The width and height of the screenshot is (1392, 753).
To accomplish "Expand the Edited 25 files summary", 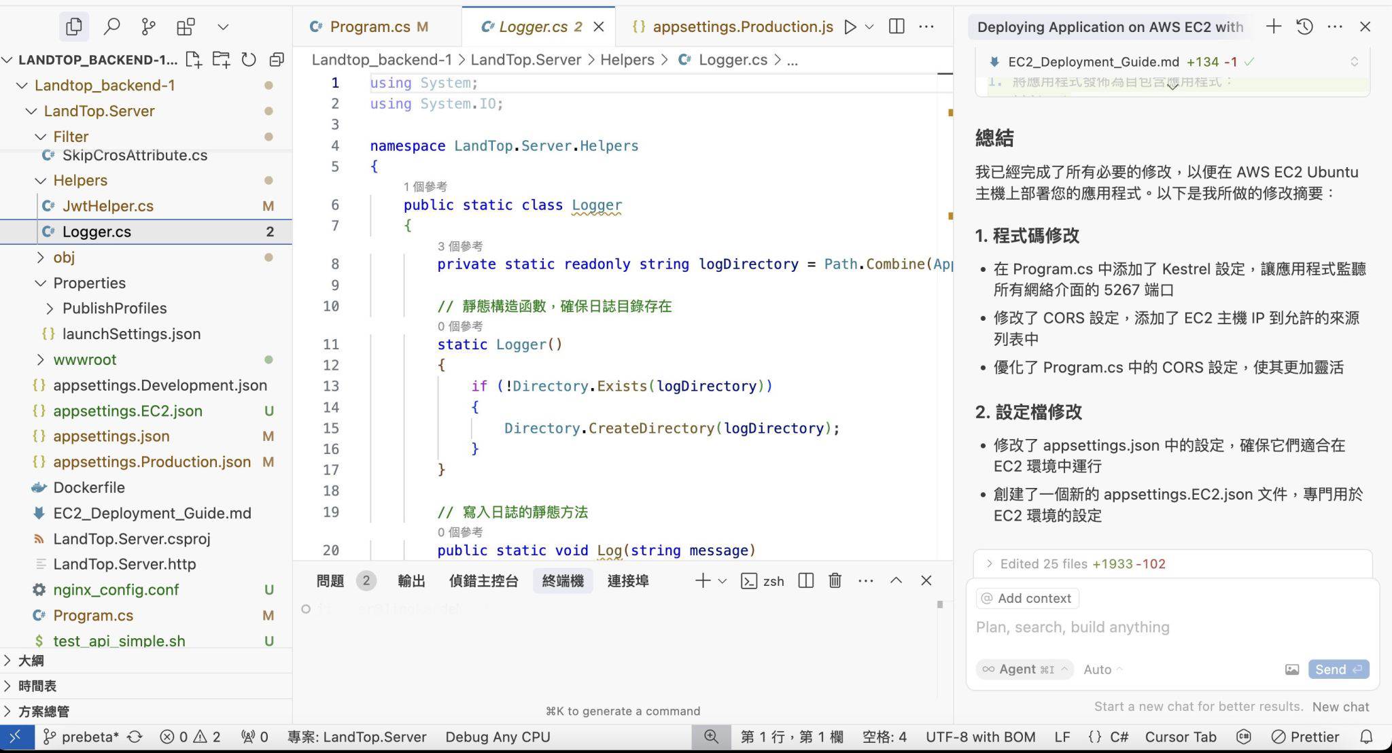I will [990, 564].
